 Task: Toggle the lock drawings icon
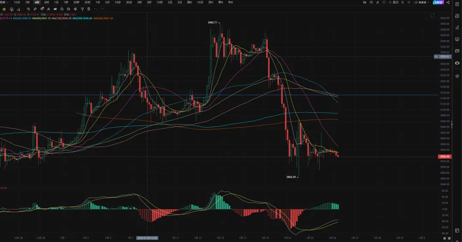62,9
